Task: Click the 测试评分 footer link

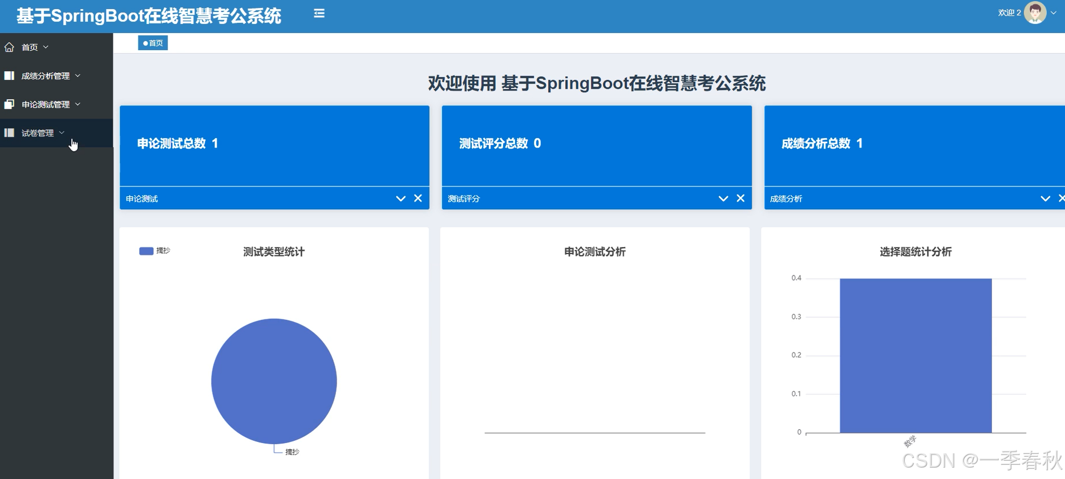Action: tap(464, 198)
